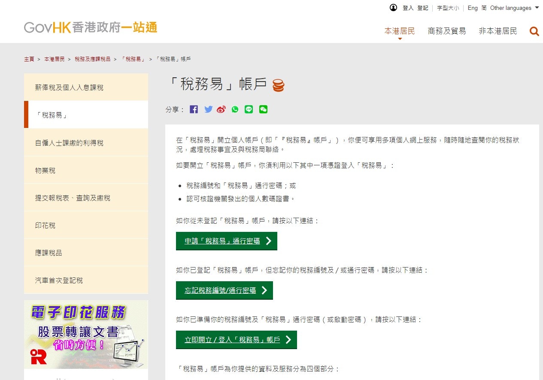Screen dimensions: 543x380
Task: Switch to the 商務及貿易 tab
Action: (447, 30)
